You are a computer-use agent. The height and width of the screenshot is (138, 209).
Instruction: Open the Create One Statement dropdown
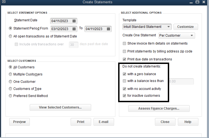coord(192,36)
